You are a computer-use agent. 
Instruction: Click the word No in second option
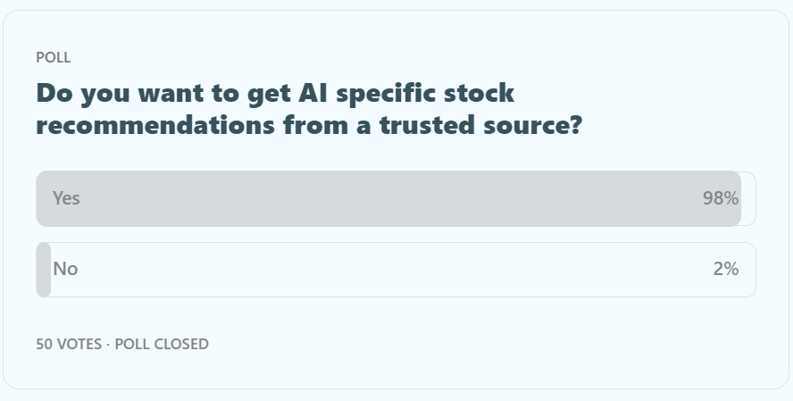coord(65,269)
